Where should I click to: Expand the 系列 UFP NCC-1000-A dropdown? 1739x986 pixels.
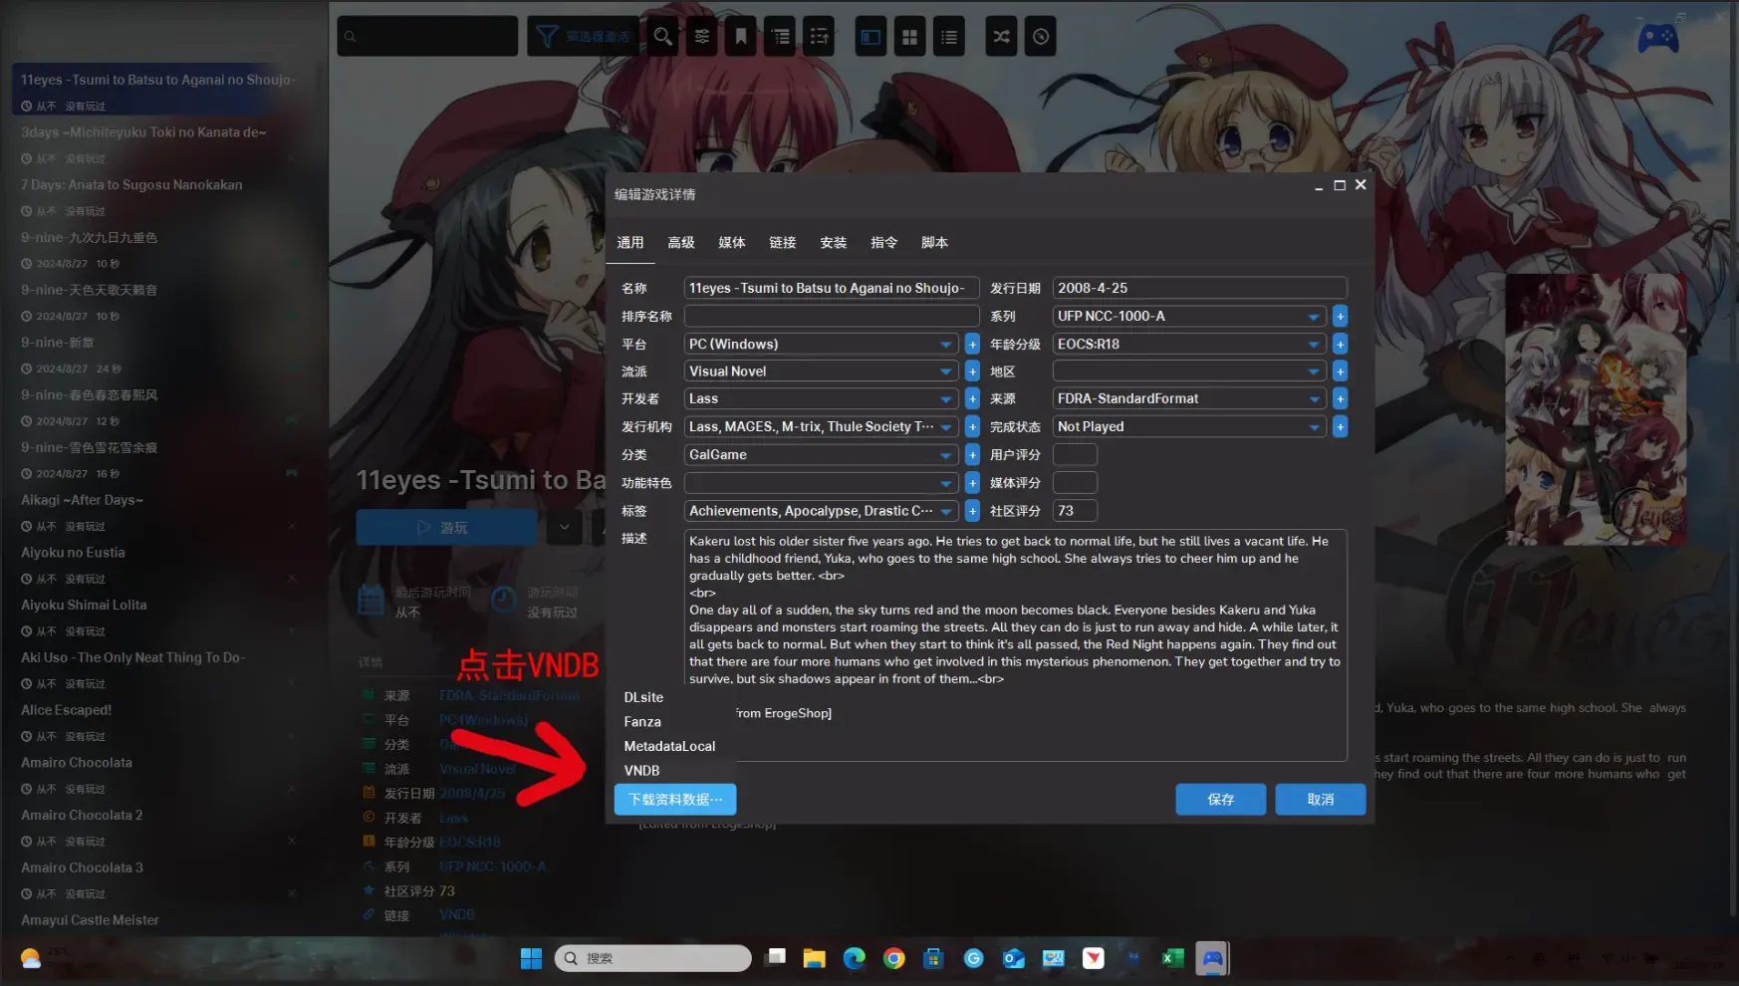click(1314, 317)
